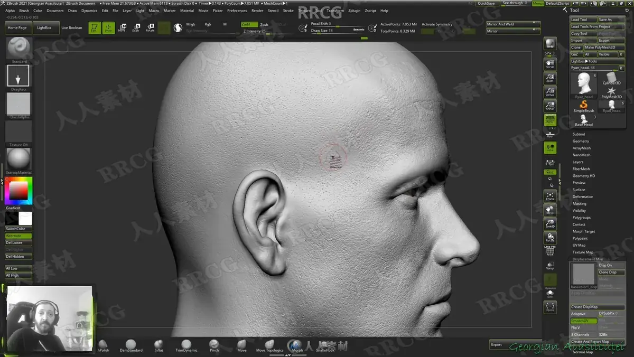Click the Actual size icon

click(550, 92)
